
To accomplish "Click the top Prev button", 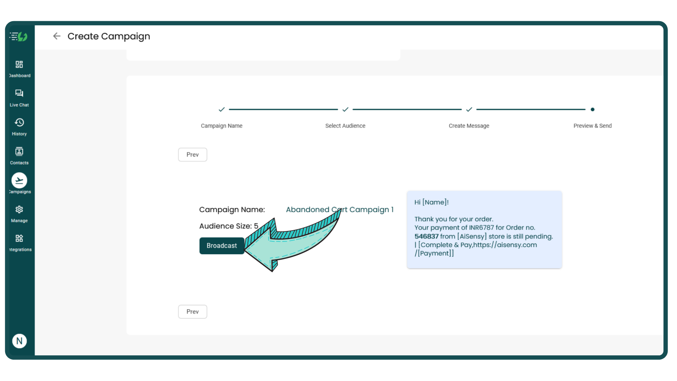I will [x=193, y=155].
